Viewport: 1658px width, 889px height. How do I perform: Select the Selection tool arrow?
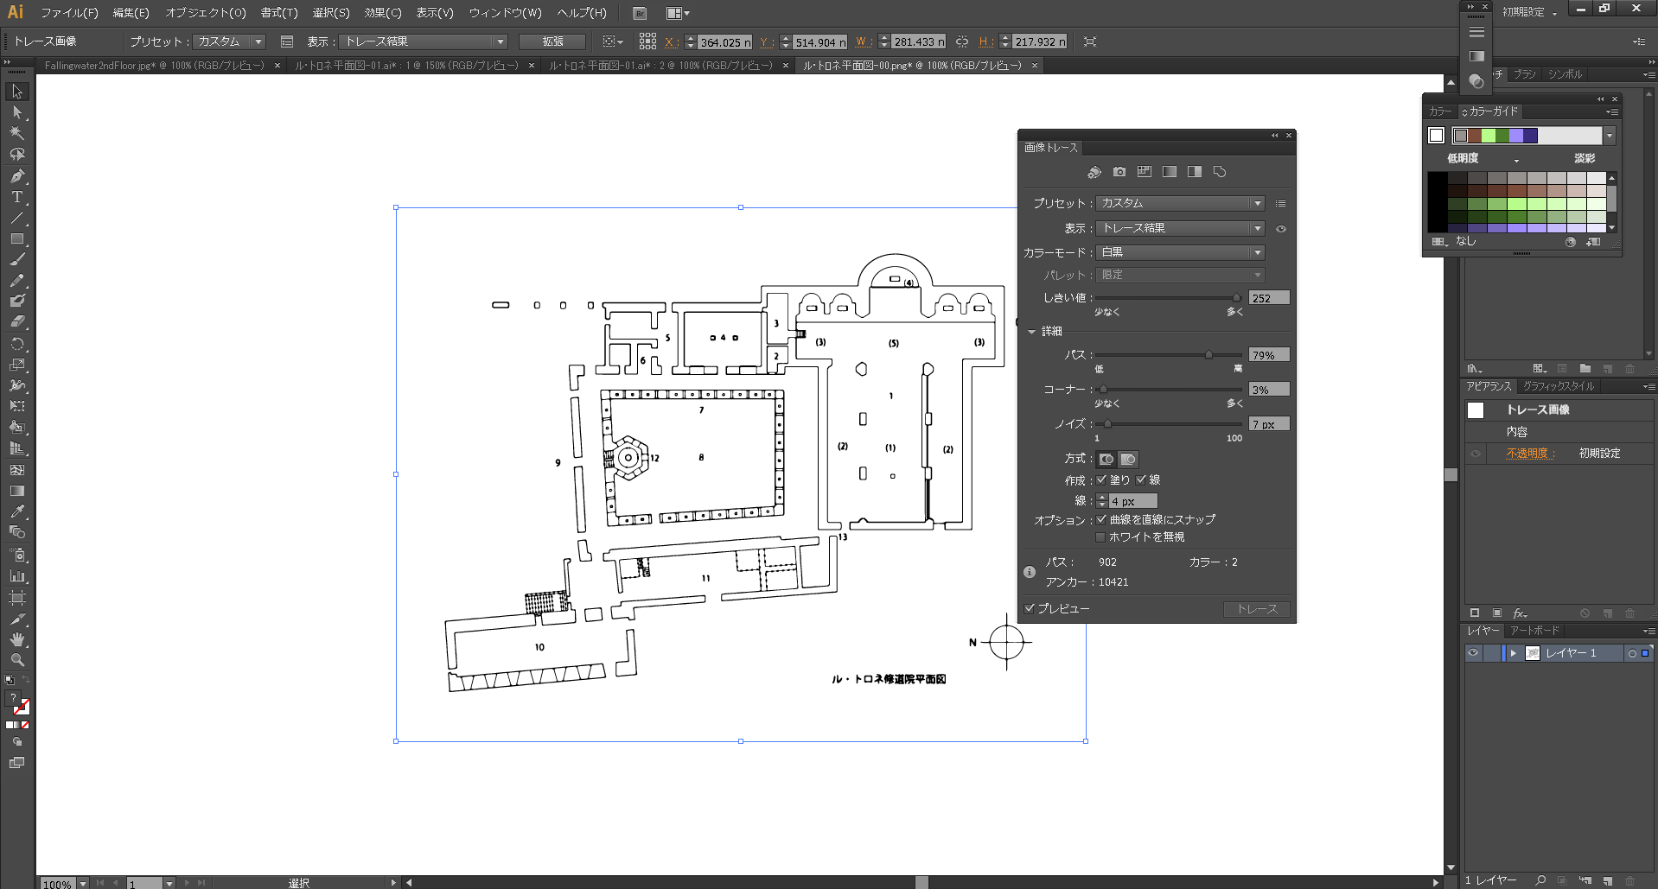tap(17, 92)
